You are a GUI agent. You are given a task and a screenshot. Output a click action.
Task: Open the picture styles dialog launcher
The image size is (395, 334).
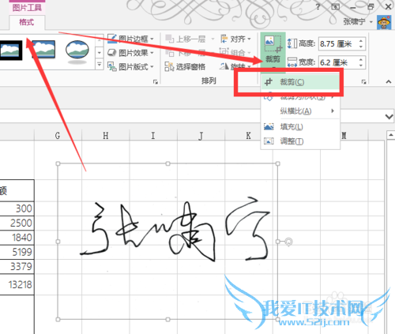coord(156,82)
